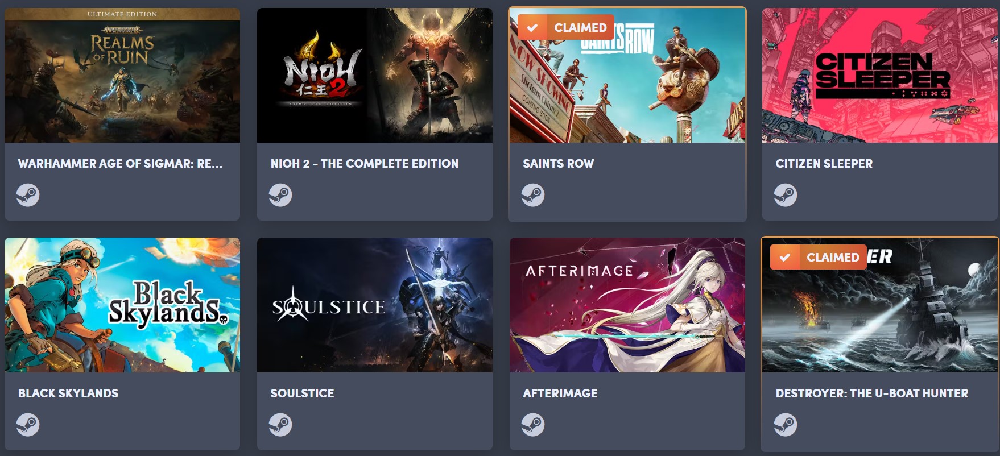
Task: Select the Nioh 2 - The Complete Edition title
Action: (365, 164)
